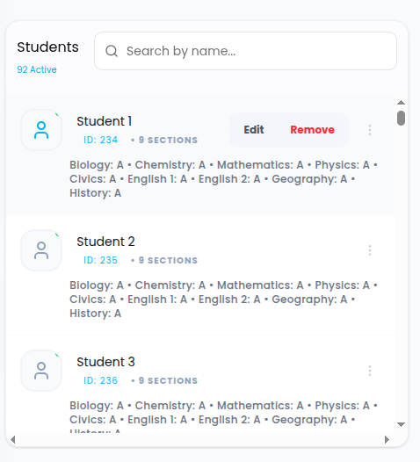Viewport: 420px width, 462px height.
Task: Click the horizontal scrollbar right arrow
Action: click(387, 440)
